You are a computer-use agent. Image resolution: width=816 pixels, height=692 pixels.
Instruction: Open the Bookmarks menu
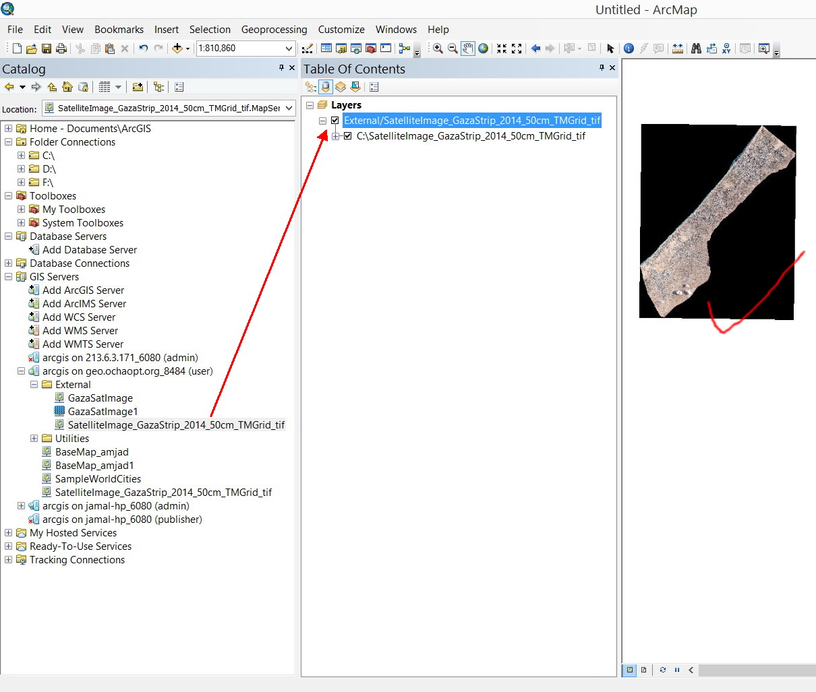[119, 30]
